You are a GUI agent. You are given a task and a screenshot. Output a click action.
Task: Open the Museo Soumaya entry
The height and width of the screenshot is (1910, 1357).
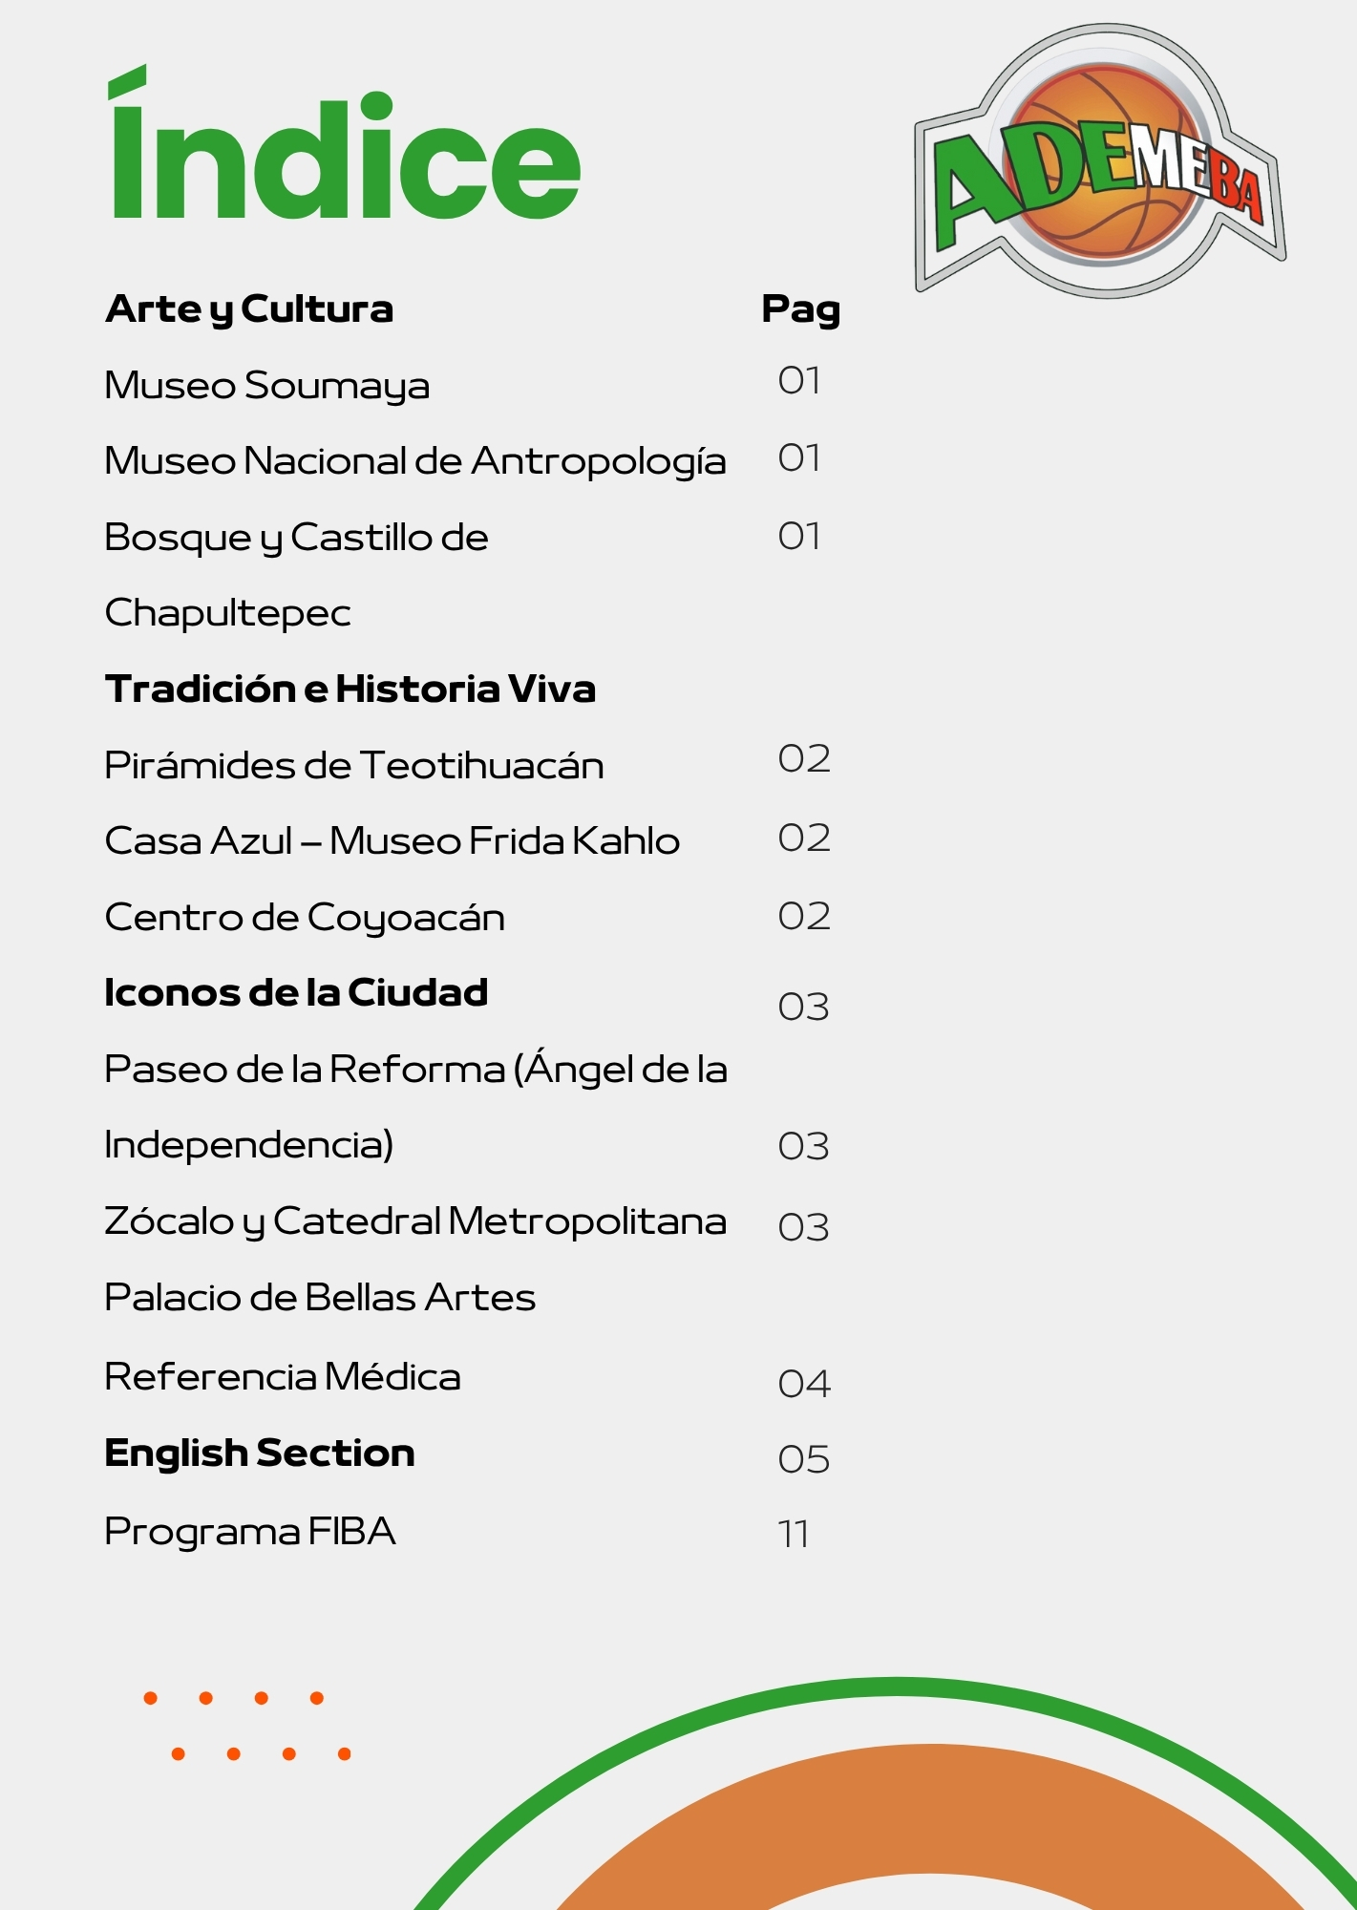(267, 386)
